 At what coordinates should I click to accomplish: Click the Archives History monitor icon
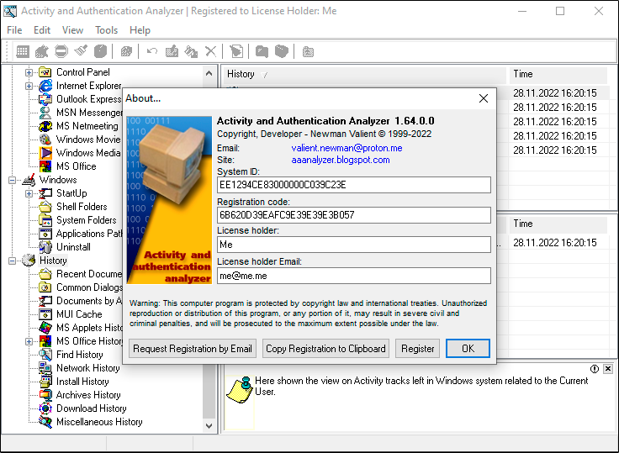[x=45, y=395]
